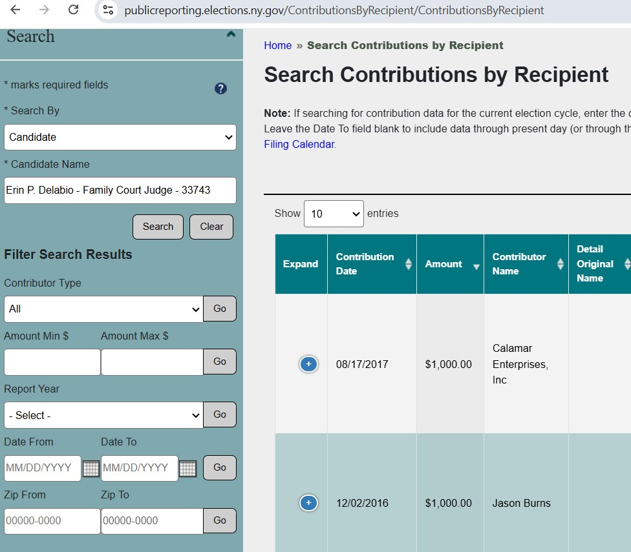The width and height of the screenshot is (631, 552).
Task: Expand the Jason Burns contribution row
Action: coord(308,503)
